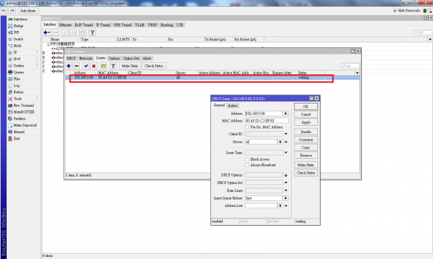Screen dimensions: 433x259
Task: Click red X disable icon in DHCP Server toolbar
Action: tap(94, 66)
